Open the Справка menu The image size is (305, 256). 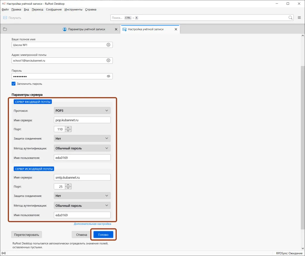pyautogui.click(x=91, y=10)
